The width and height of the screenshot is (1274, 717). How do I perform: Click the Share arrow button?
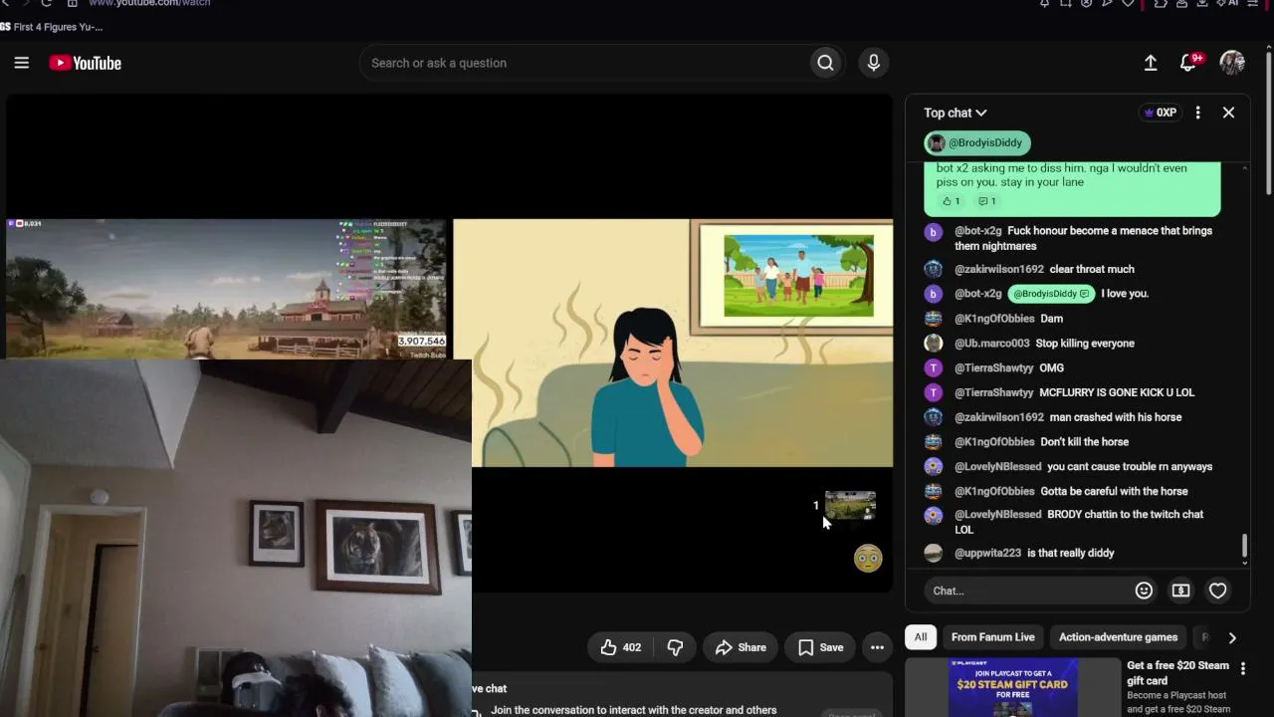tap(741, 647)
